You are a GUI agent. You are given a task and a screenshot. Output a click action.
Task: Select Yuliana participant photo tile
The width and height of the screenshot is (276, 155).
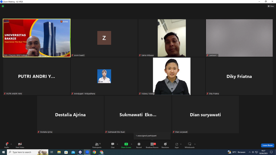172,76
